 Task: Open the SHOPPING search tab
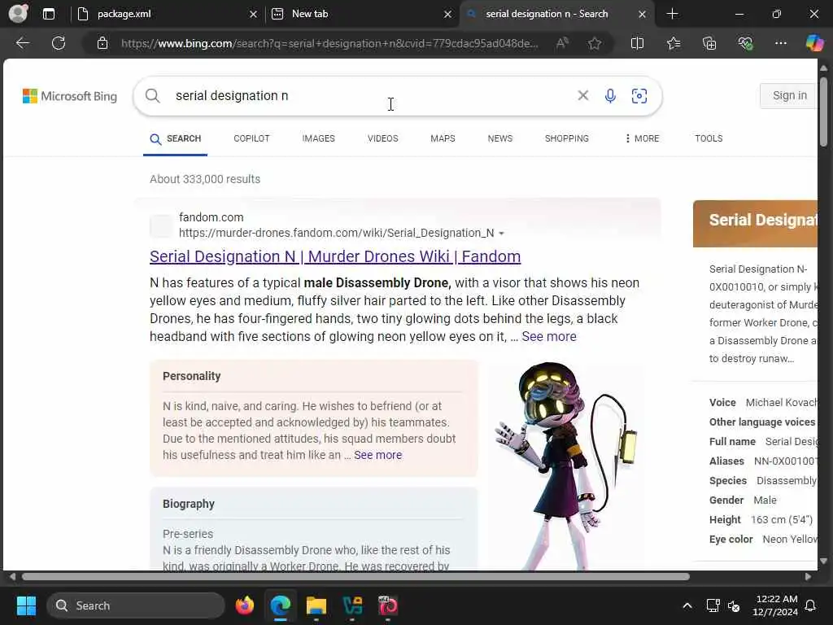tap(566, 138)
